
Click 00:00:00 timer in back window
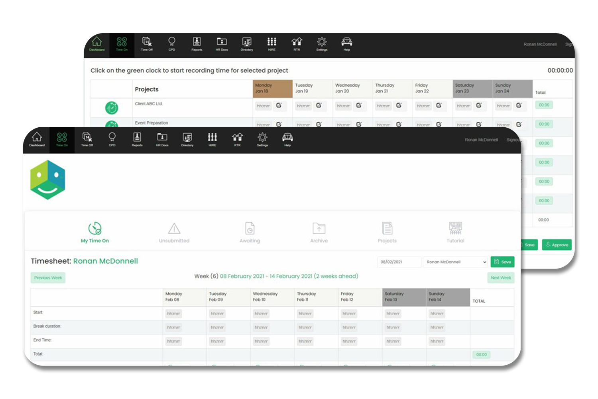point(560,70)
